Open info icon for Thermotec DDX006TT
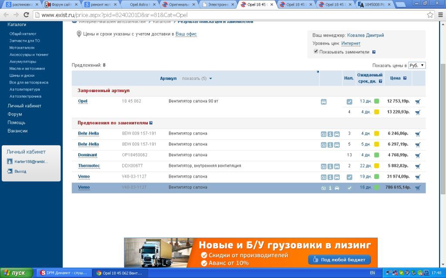This screenshot has width=446, height=278. [330, 166]
